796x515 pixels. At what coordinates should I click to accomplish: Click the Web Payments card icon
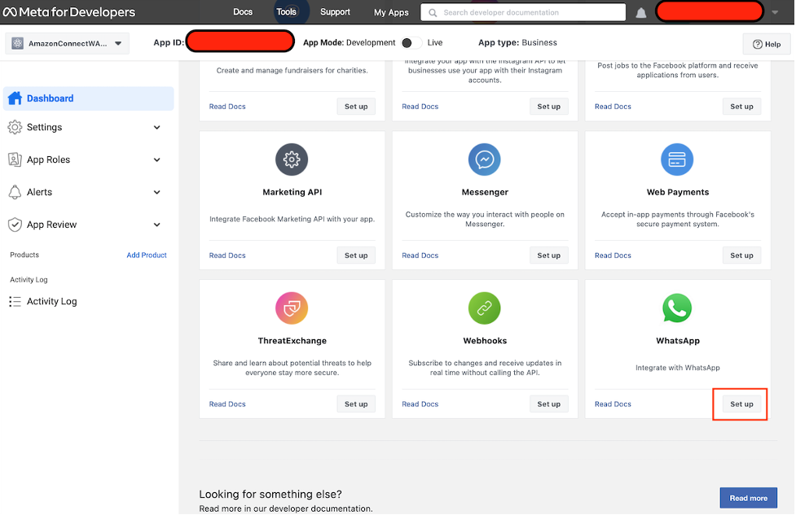[677, 159]
